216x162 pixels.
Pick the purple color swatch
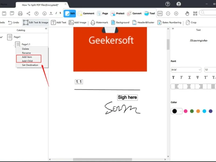[211, 111]
